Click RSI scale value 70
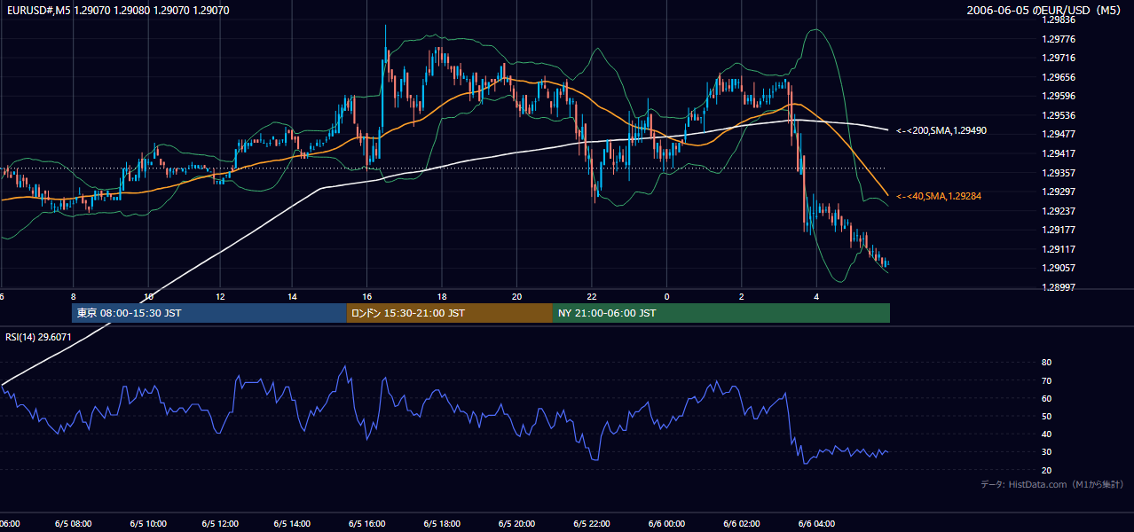Viewport: 1134px width, 532px height. tap(1046, 380)
